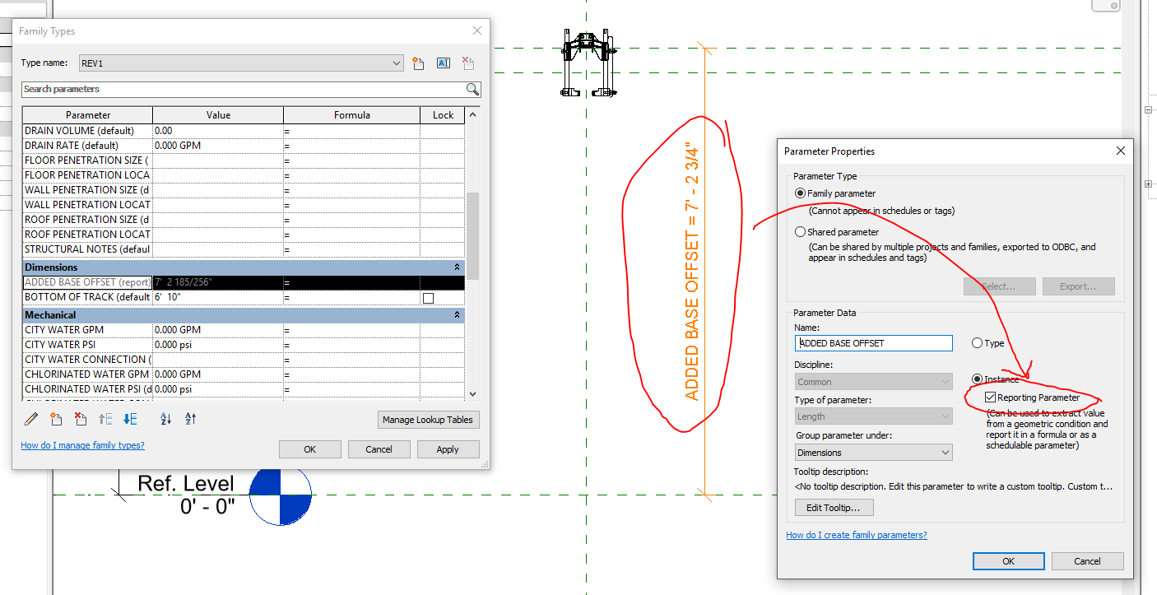Move parameter up in the list
Image resolution: width=1157 pixels, height=595 pixels.
click(x=105, y=419)
